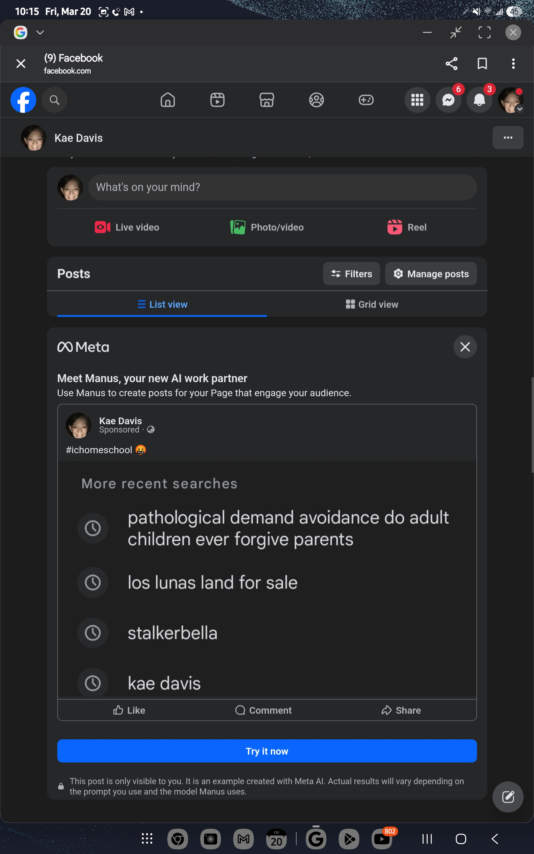The height and width of the screenshot is (854, 534).
Task: Open the Gaming controller icon
Action: pyautogui.click(x=366, y=100)
